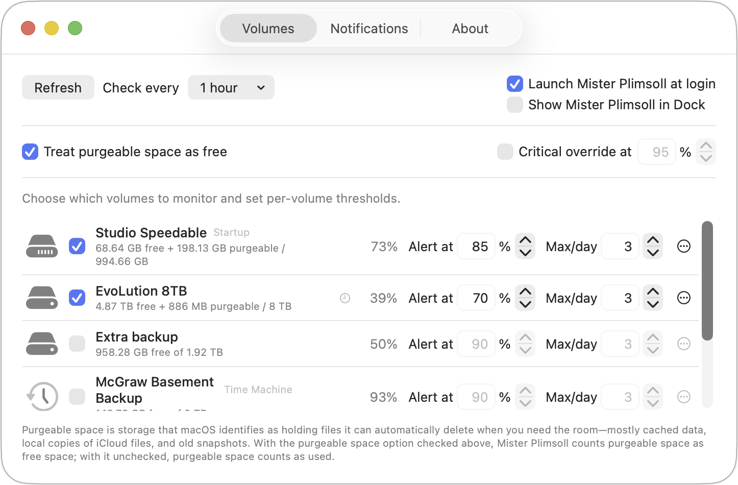Viewport: 738px width, 485px height.
Task: Click the Studio Speedable Alert at field
Action: pyautogui.click(x=476, y=247)
